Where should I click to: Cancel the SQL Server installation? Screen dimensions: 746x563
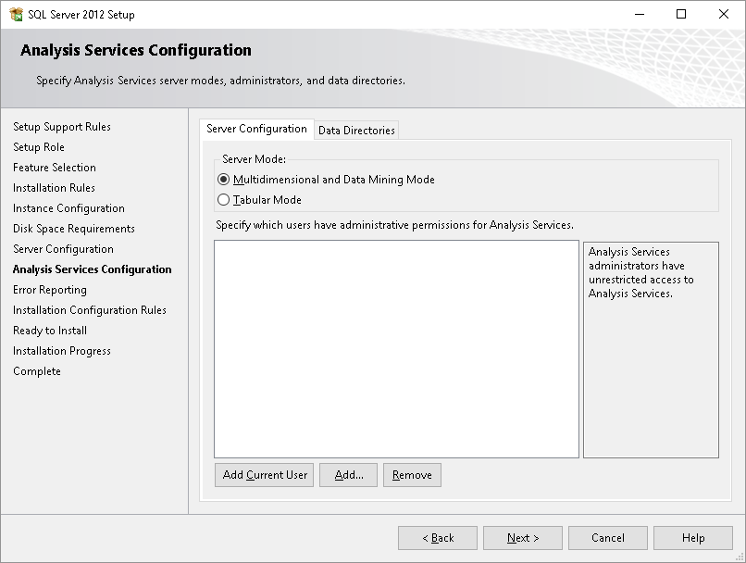click(608, 538)
